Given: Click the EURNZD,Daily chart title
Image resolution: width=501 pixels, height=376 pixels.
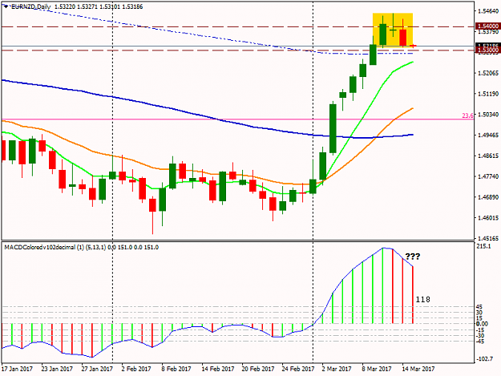Looking at the screenshot, I should point(30,6).
